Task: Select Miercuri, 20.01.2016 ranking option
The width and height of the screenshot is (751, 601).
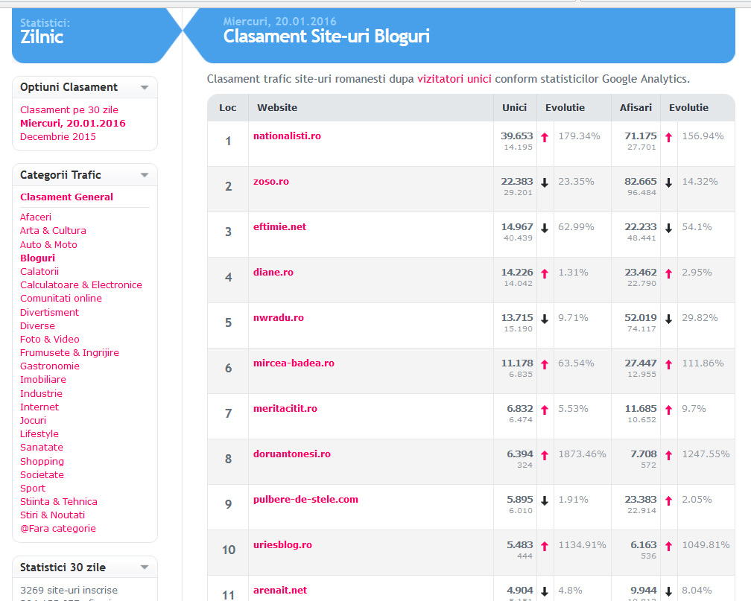Action: click(73, 123)
